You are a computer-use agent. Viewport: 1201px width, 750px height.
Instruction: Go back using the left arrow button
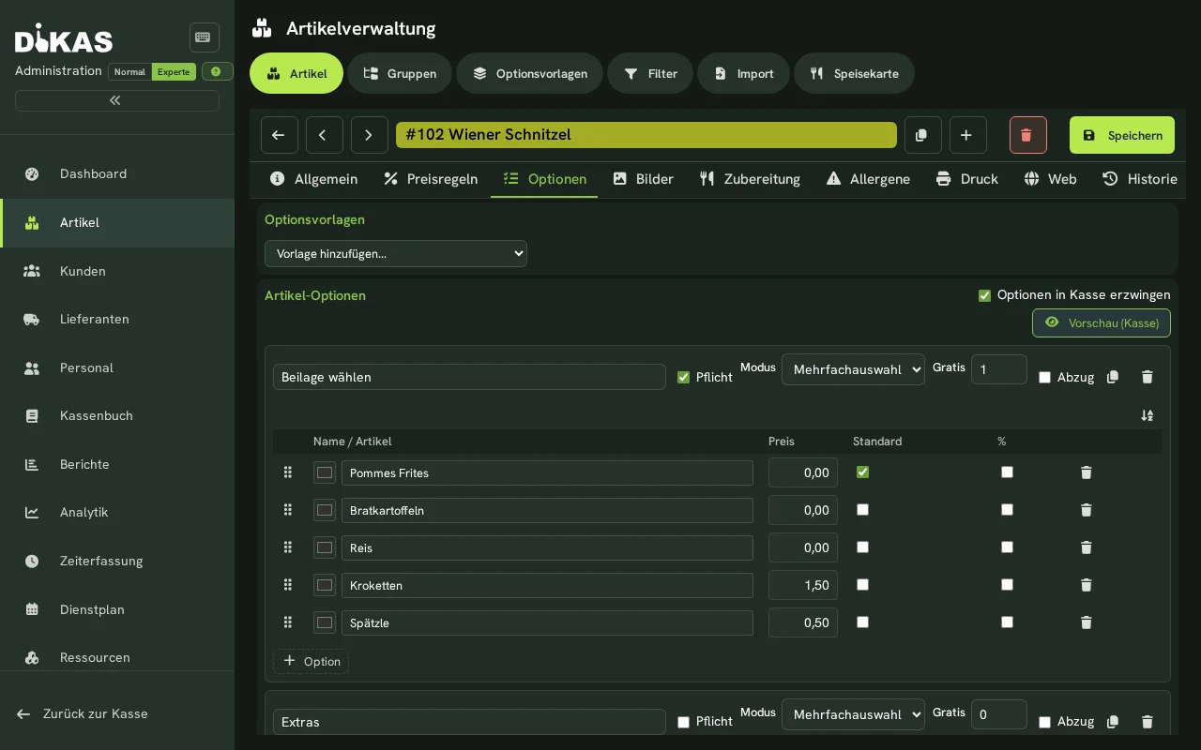click(280, 135)
